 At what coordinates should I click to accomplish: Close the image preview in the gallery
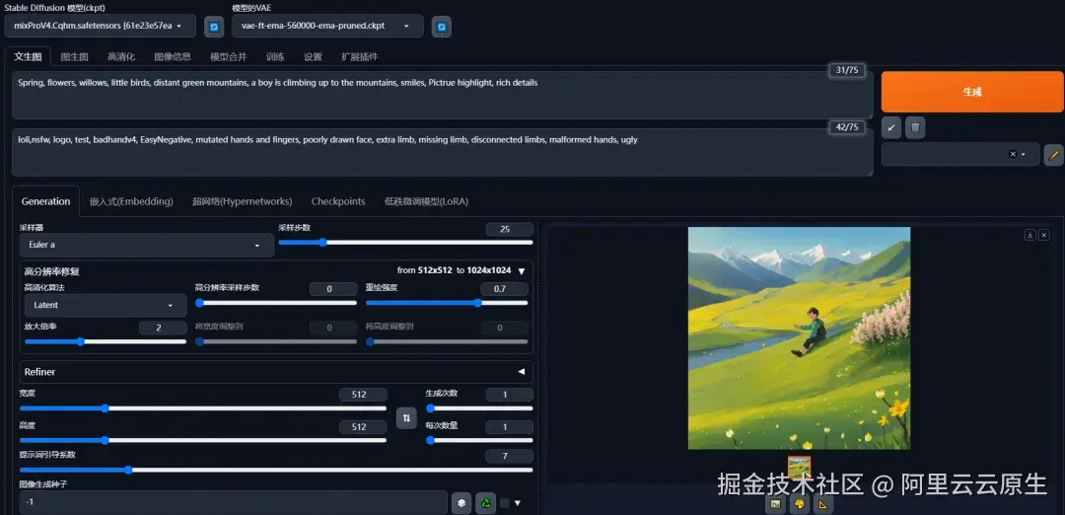pyautogui.click(x=1044, y=235)
